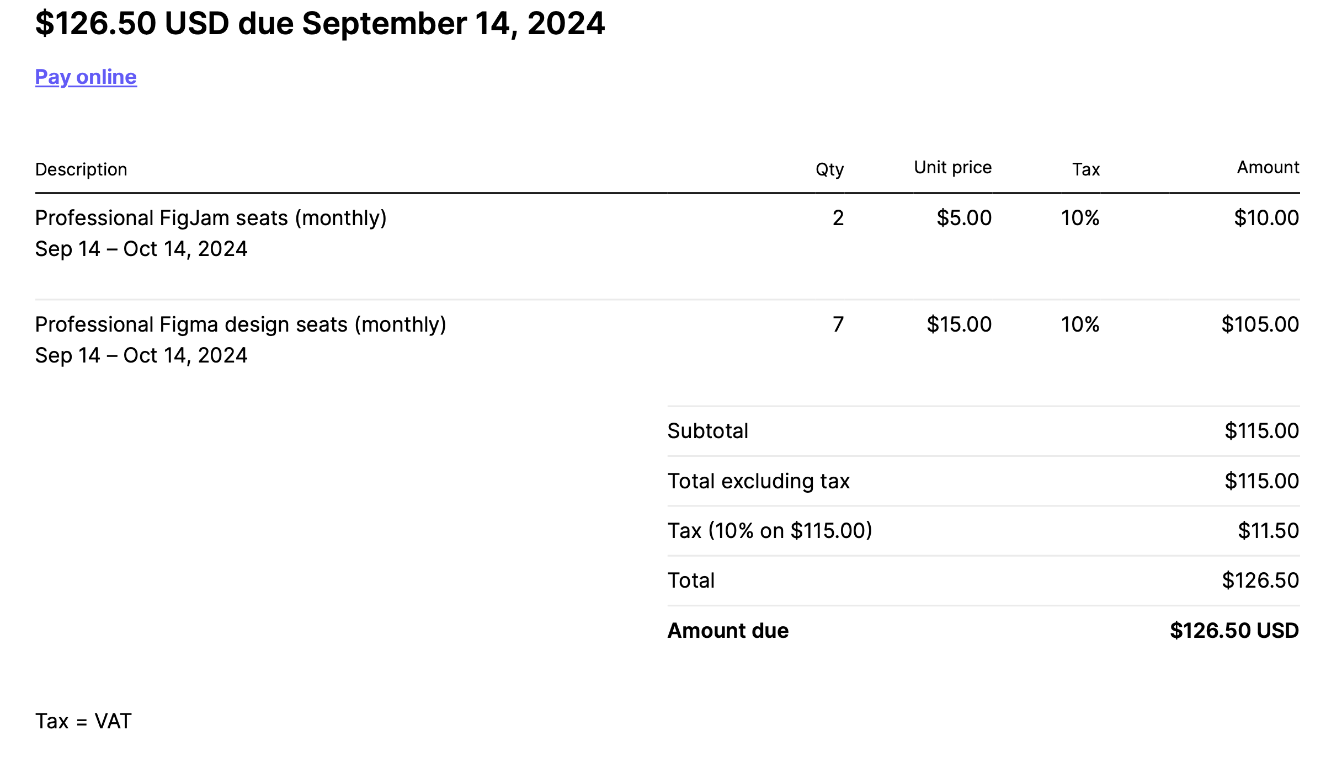The image size is (1342, 778).
Task: Click the Qty column header
Action: point(829,169)
